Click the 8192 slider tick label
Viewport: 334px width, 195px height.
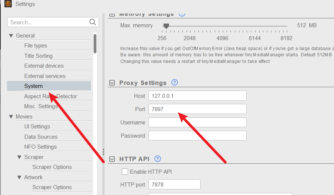point(286,38)
